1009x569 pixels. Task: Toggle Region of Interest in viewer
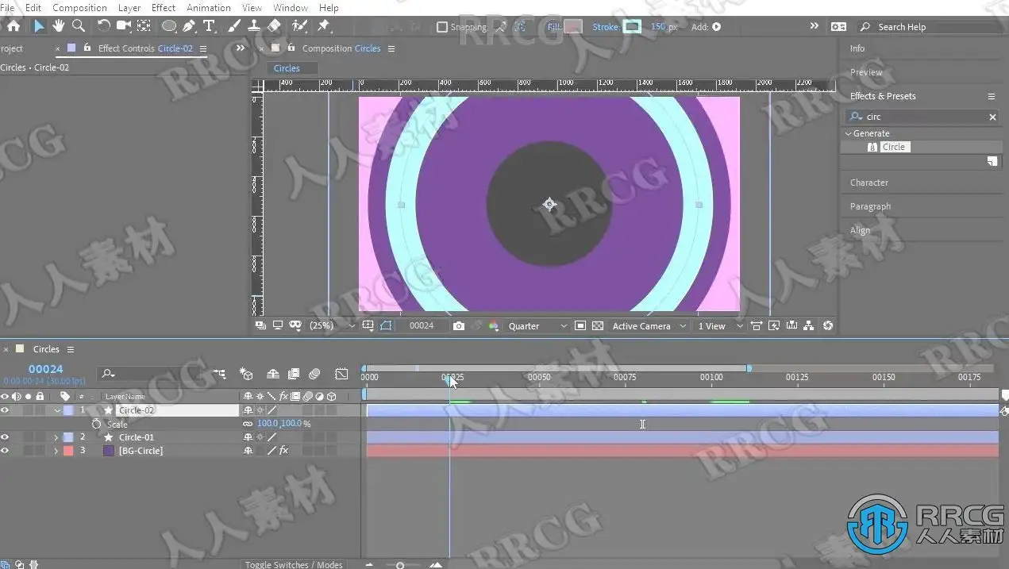(x=580, y=326)
